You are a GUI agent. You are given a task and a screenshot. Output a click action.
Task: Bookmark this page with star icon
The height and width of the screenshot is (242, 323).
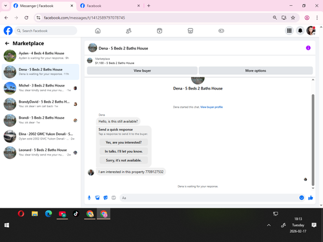tap(293, 18)
